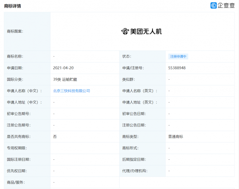Click the 状态 label

click(x=127, y=57)
